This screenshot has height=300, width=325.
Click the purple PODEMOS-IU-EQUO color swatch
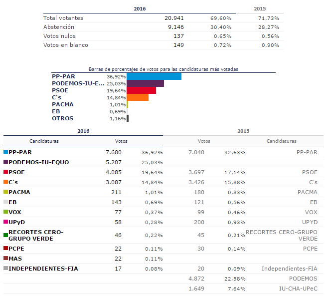pos(5,162)
